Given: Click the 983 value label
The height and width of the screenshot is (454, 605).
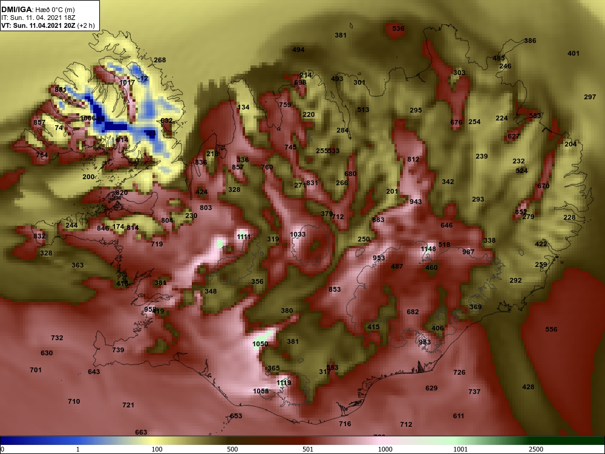Looking at the screenshot, I should coord(425,343).
